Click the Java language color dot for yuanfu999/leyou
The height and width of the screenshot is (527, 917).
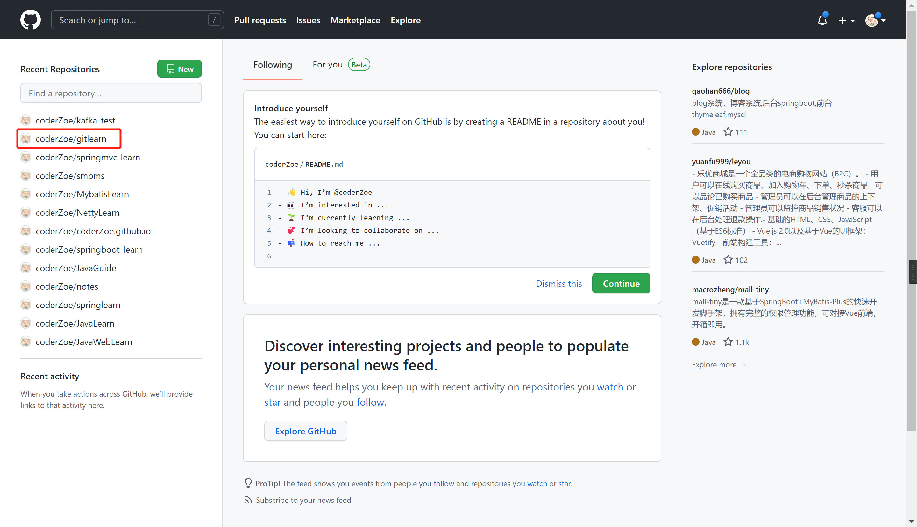695,259
